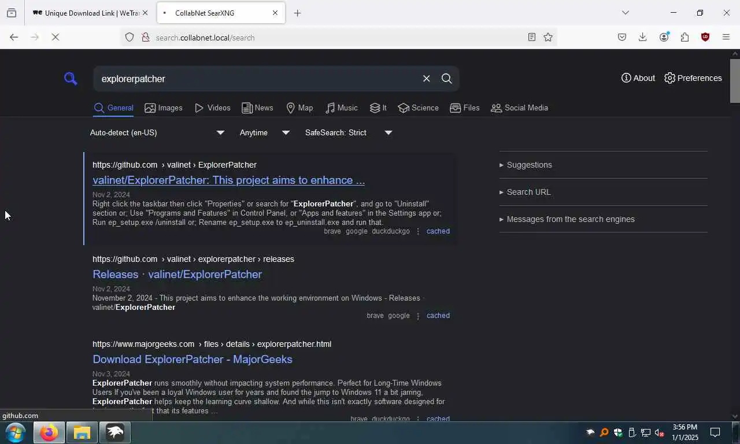Image resolution: width=740 pixels, height=444 pixels.
Task: Switch to the It category
Action: 378,108
